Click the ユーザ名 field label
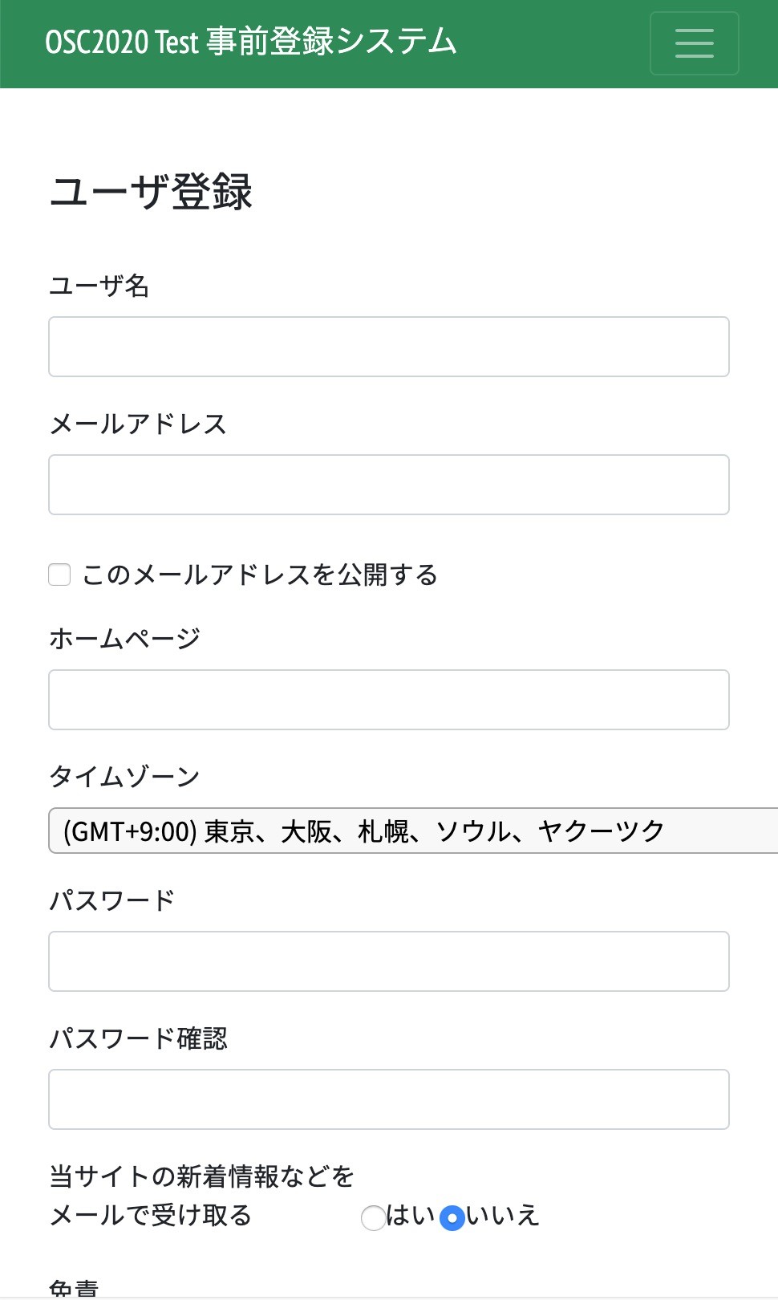The width and height of the screenshot is (778, 1300). pyautogui.click(x=99, y=286)
